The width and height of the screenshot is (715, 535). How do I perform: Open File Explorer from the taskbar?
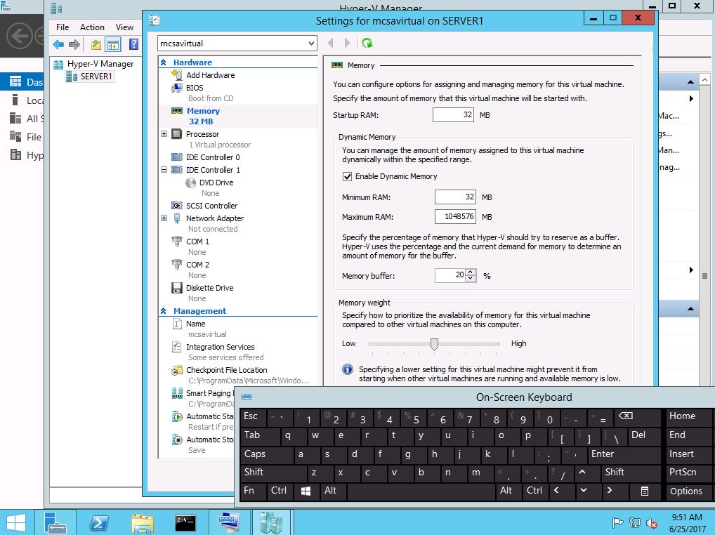[x=143, y=522]
